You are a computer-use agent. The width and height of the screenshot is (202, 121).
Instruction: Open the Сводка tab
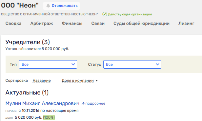tap(13, 23)
